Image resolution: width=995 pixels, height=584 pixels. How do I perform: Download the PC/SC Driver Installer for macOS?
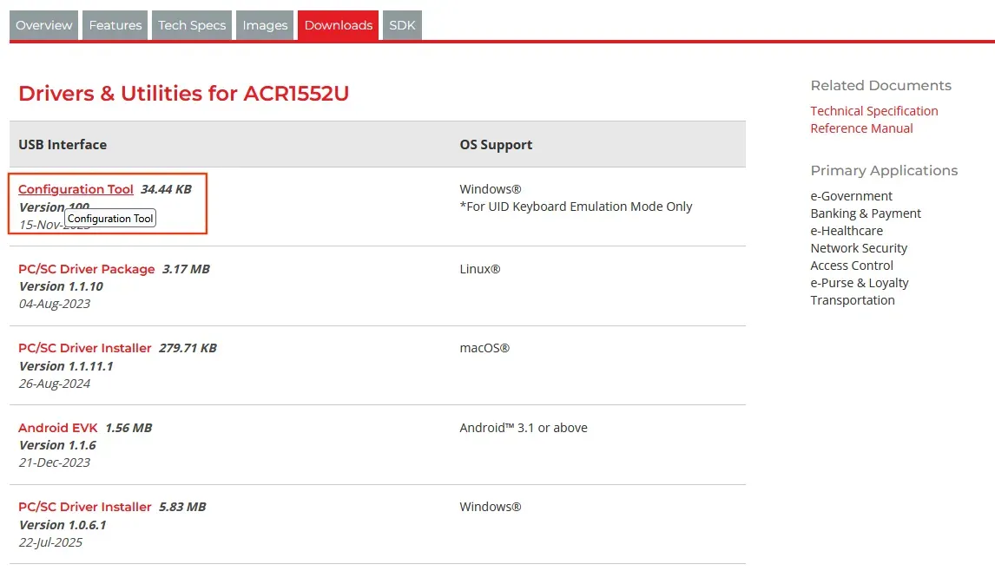point(84,348)
